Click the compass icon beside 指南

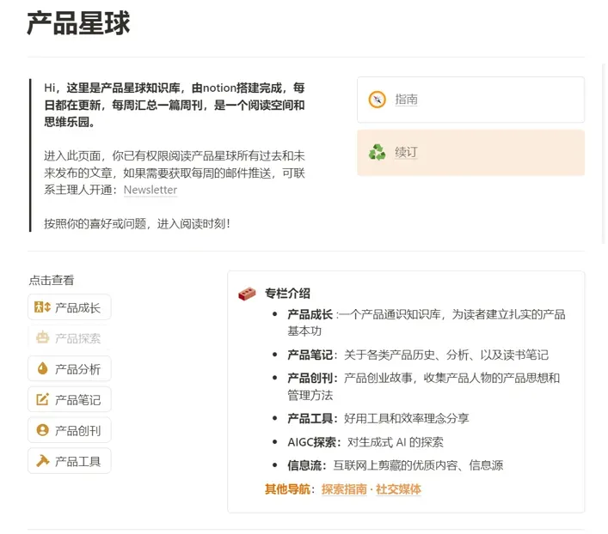(377, 100)
